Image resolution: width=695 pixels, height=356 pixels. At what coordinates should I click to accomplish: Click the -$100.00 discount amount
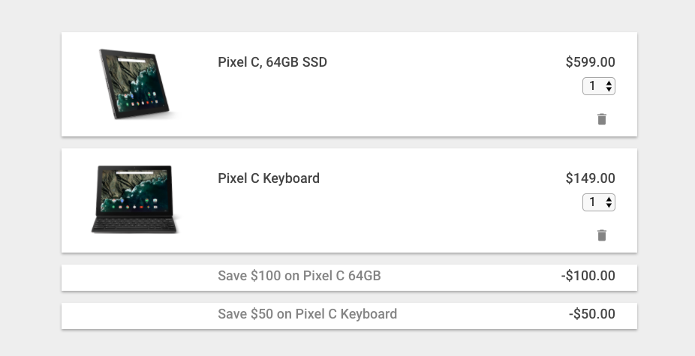tap(588, 276)
